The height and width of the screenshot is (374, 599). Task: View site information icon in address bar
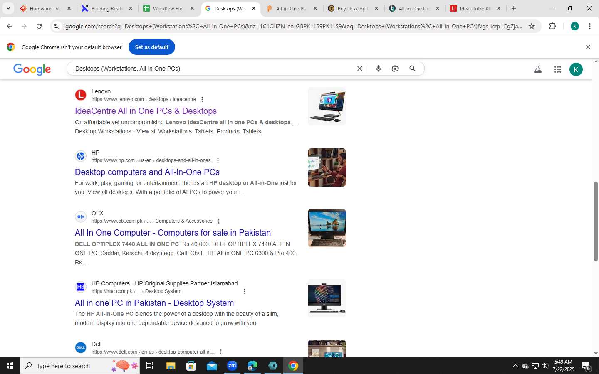point(57,26)
